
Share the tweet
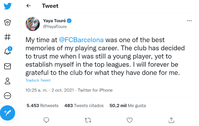[171, 120]
